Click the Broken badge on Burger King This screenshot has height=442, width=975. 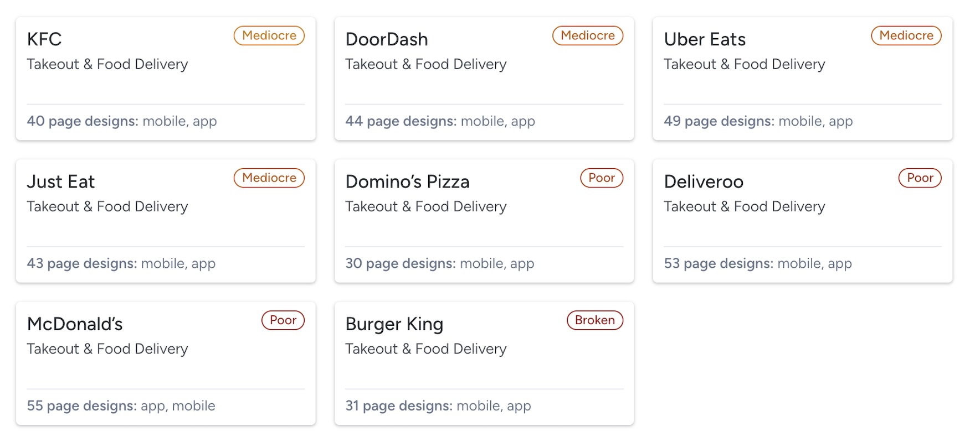coord(595,320)
